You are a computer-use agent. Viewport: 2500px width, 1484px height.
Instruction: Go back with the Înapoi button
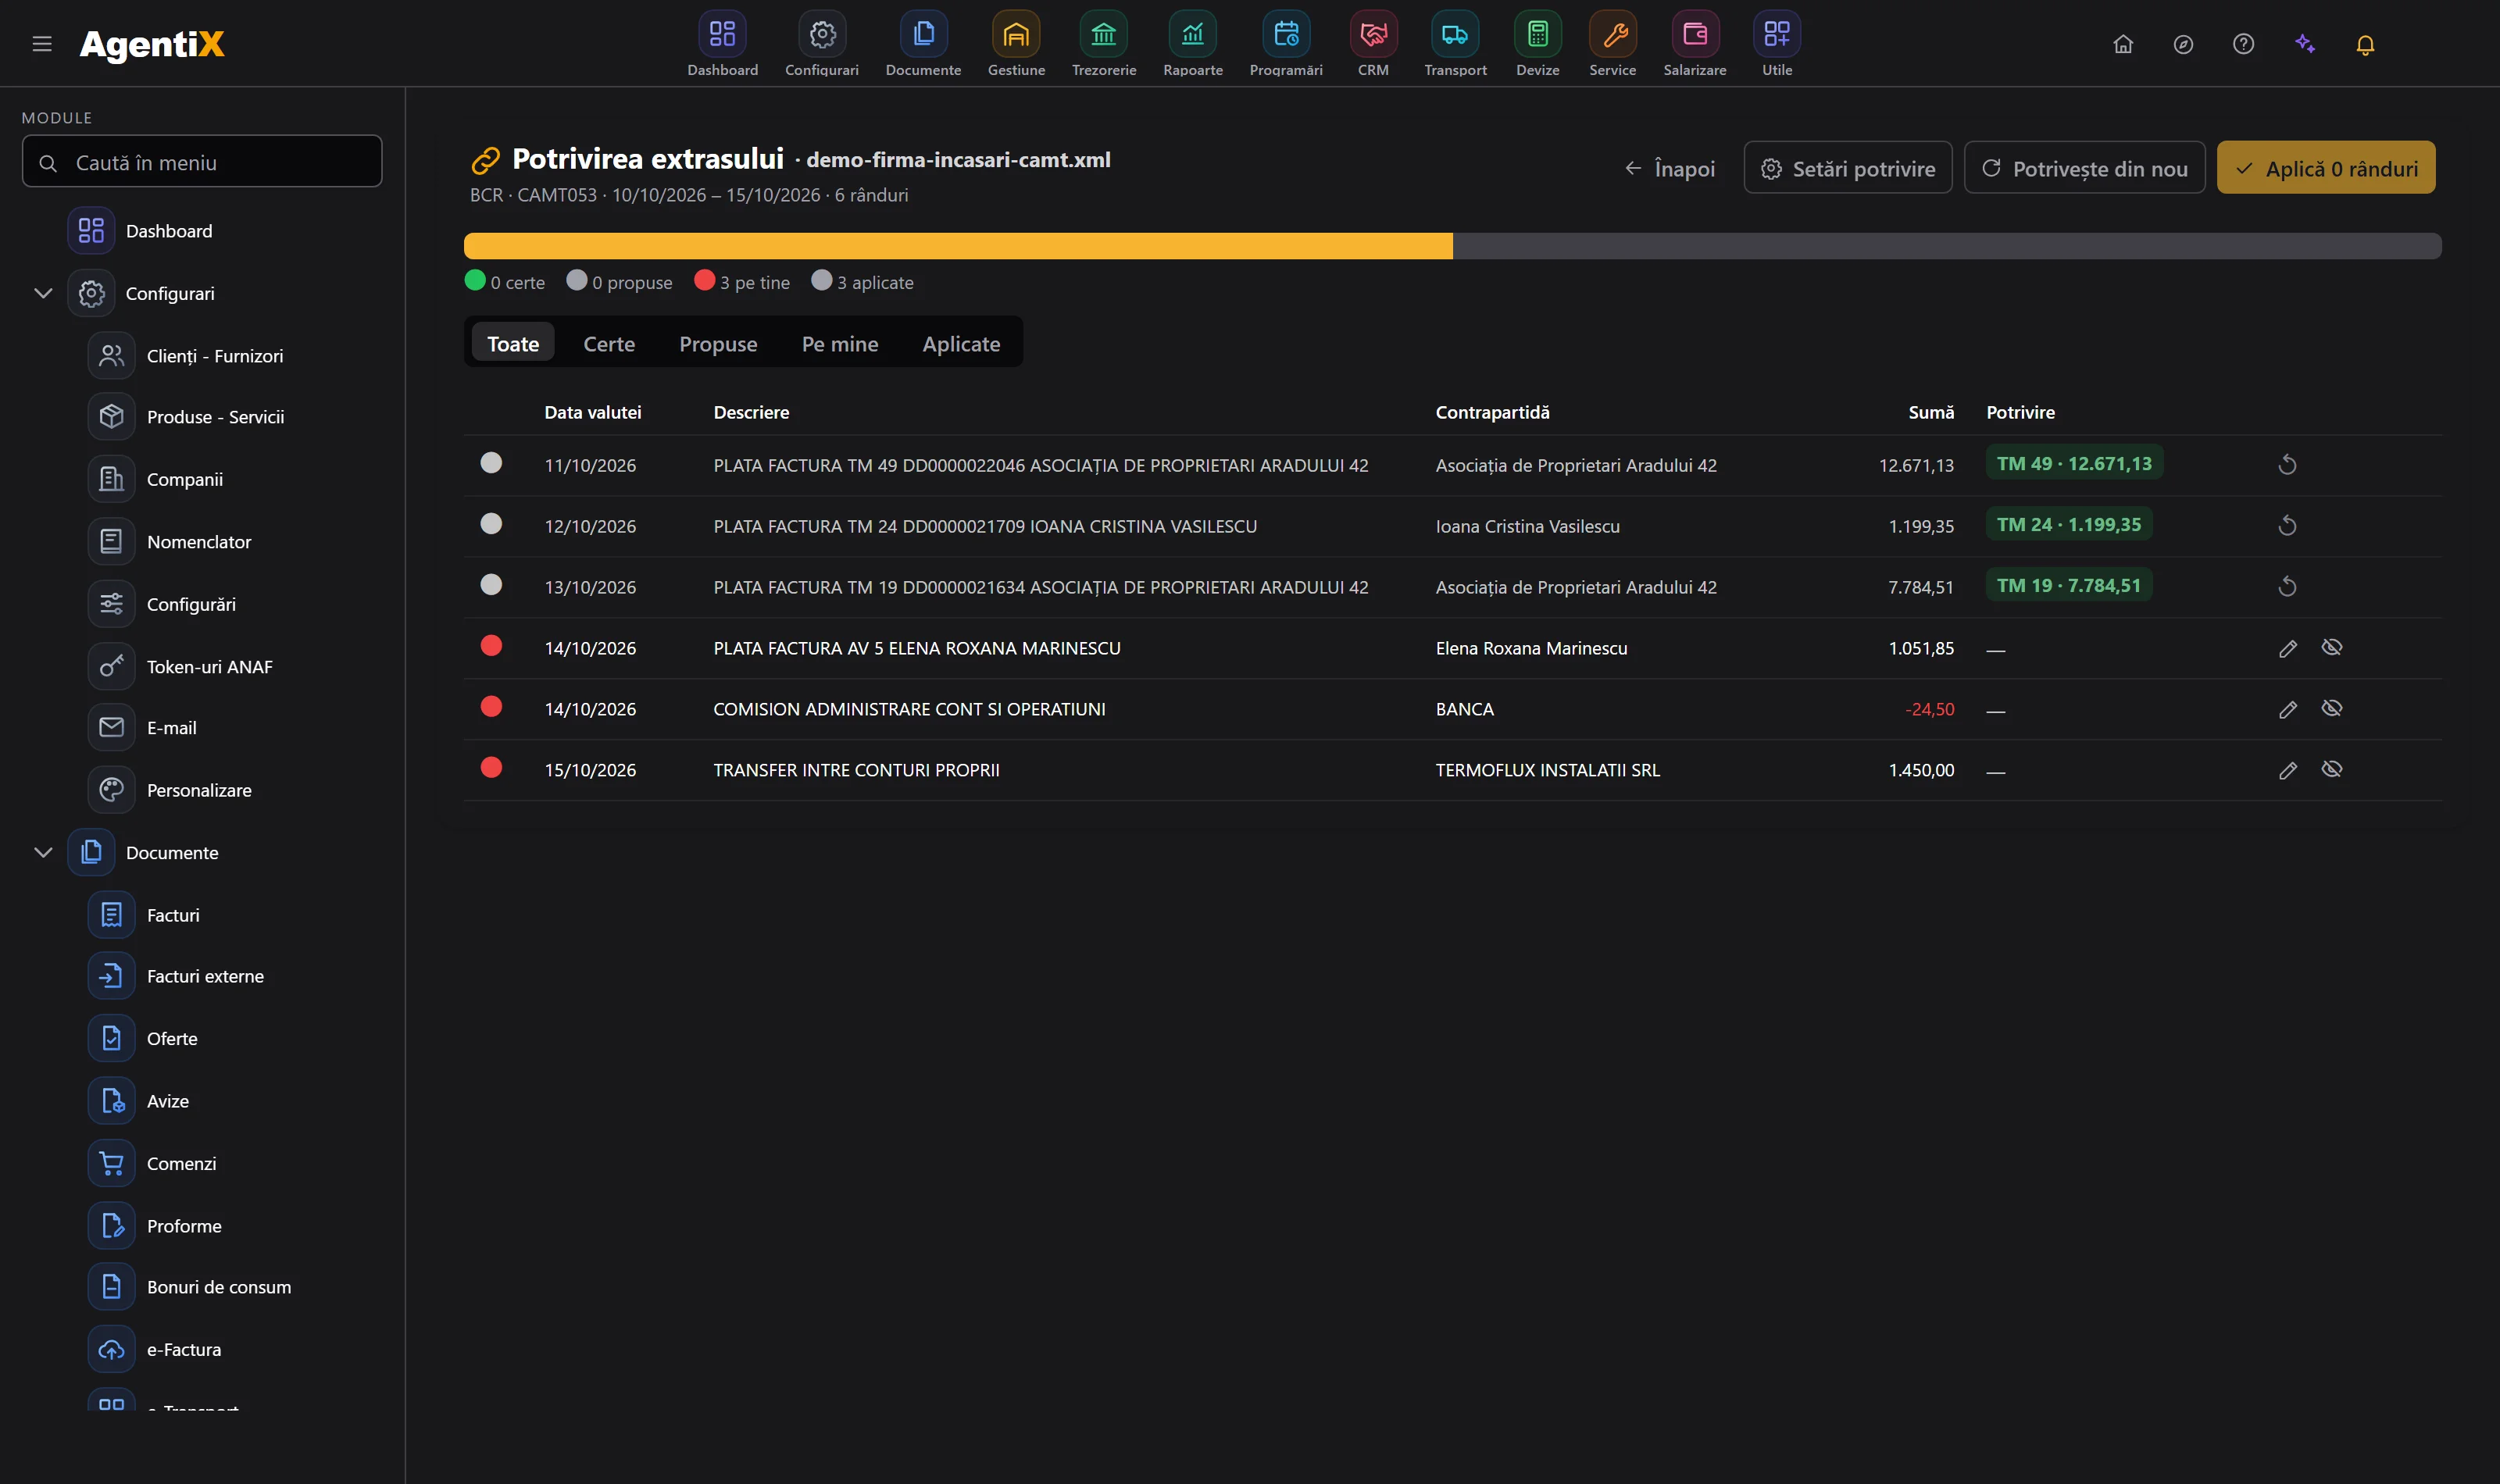1669,168
